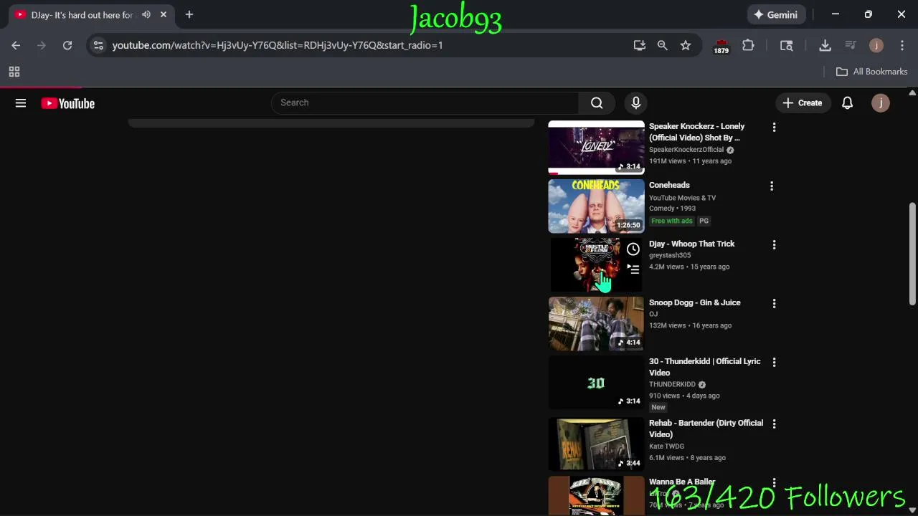918x516 pixels.
Task: Open Snoop Dogg - Gin & Juice title
Action: pyautogui.click(x=694, y=302)
